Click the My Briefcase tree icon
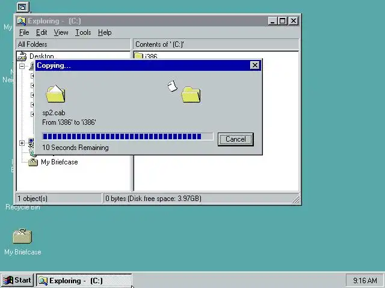Viewport: 385px width, 288px height. tap(33, 162)
